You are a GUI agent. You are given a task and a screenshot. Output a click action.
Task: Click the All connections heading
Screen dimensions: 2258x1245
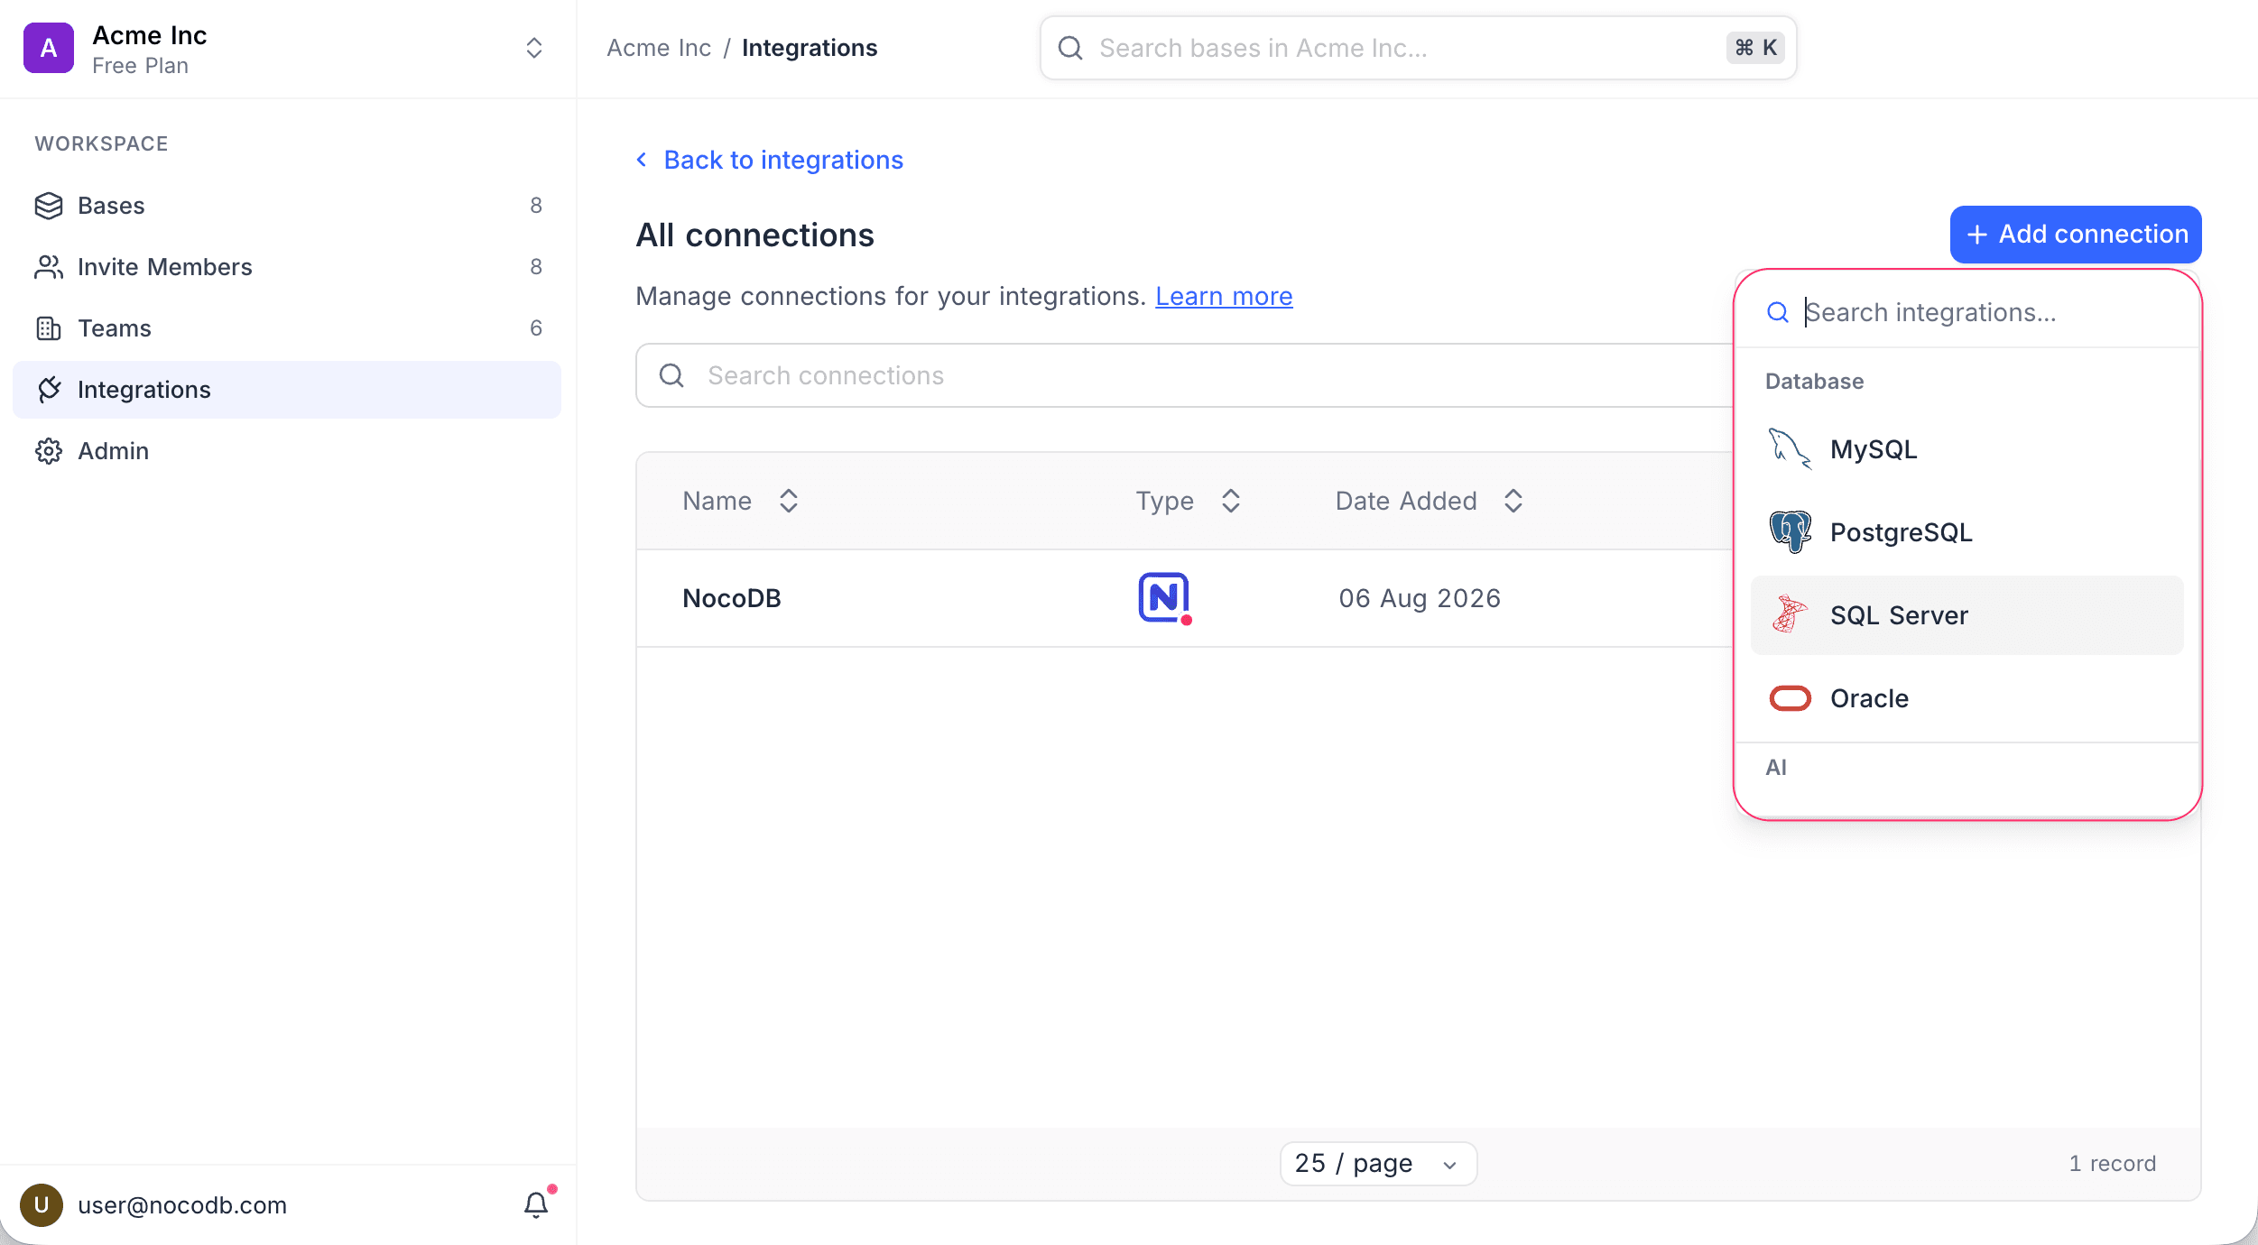tap(754, 235)
